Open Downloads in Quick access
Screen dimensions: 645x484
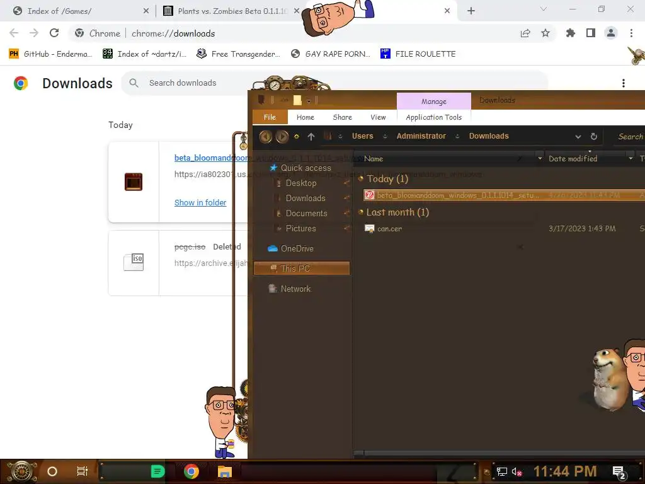[x=305, y=199]
